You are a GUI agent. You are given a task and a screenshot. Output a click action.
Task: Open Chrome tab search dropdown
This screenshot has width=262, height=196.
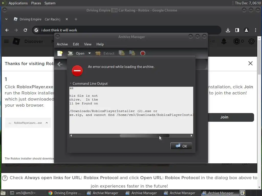6,19
